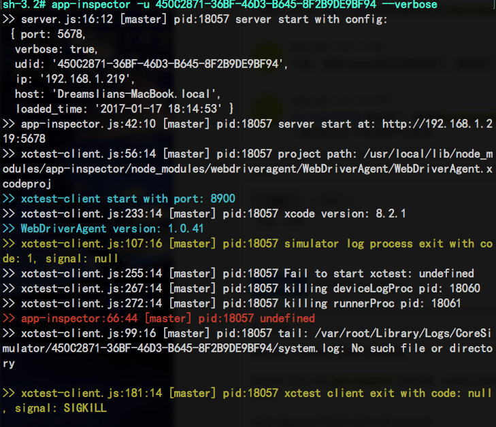Screen dimensions: 496x427
Task: Click the 'server start at: http://192.168.1.2' line
Action: pos(248,124)
